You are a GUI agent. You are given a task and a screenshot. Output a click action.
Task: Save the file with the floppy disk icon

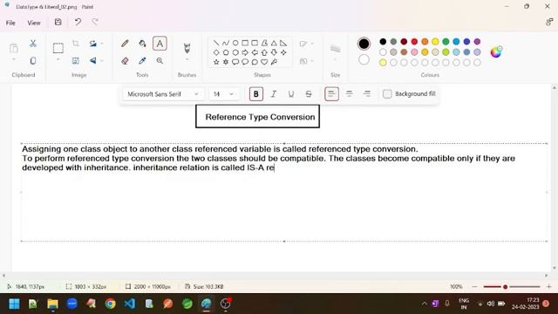coord(58,22)
